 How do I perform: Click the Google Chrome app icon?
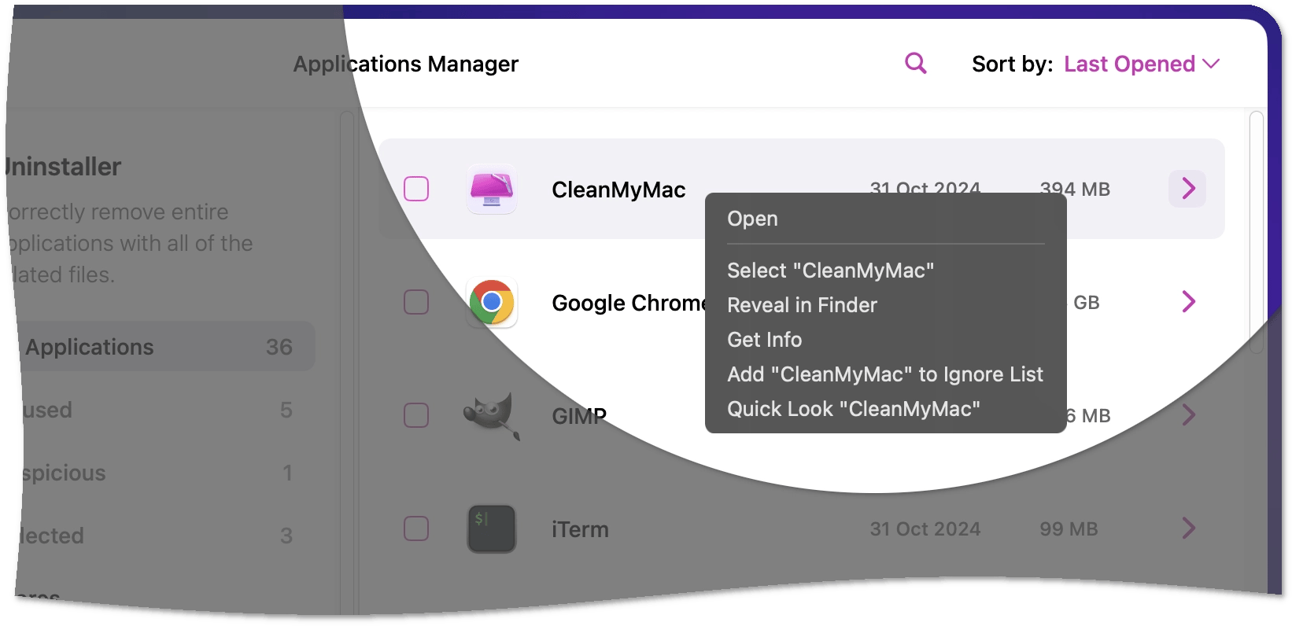point(492,302)
